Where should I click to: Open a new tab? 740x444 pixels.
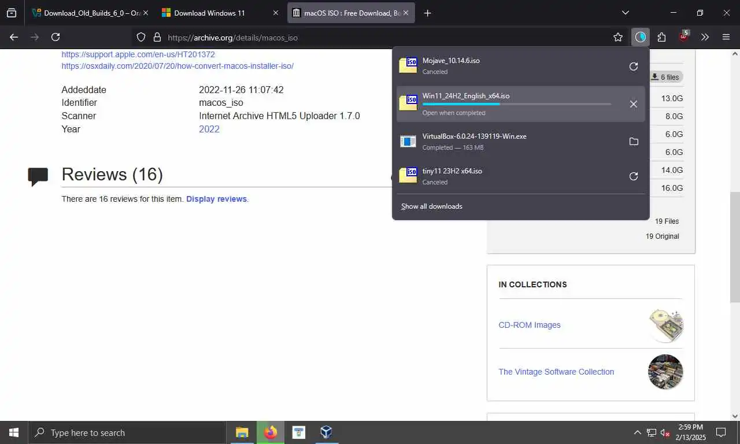tap(427, 13)
